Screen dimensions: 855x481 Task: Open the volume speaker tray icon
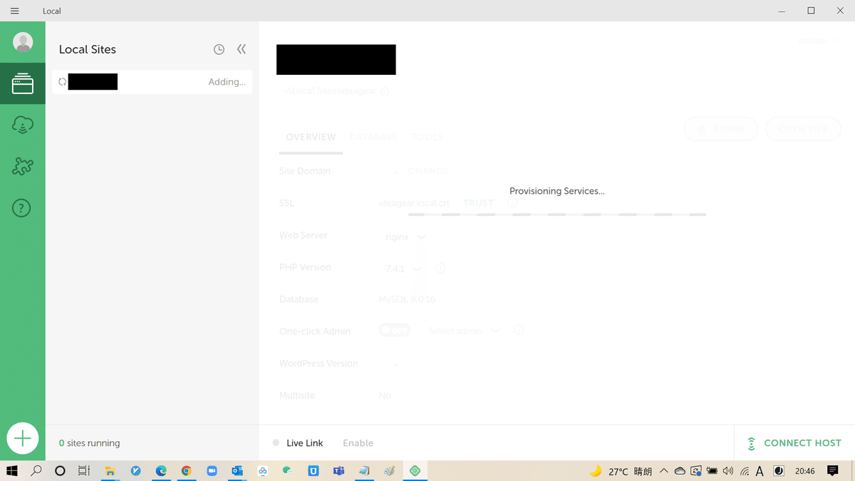tap(727, 471)
